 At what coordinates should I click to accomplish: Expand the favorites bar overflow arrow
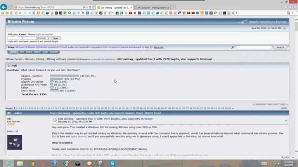click(x=236, y=13)
